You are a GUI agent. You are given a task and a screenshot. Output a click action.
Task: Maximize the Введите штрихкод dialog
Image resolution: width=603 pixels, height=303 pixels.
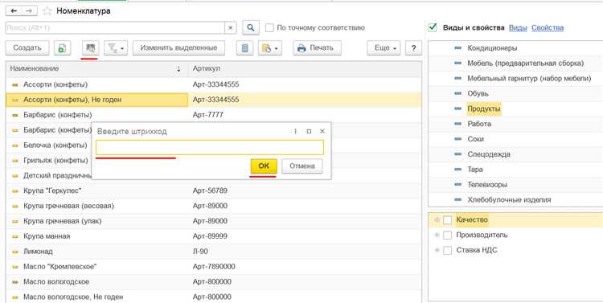(309, 131)
